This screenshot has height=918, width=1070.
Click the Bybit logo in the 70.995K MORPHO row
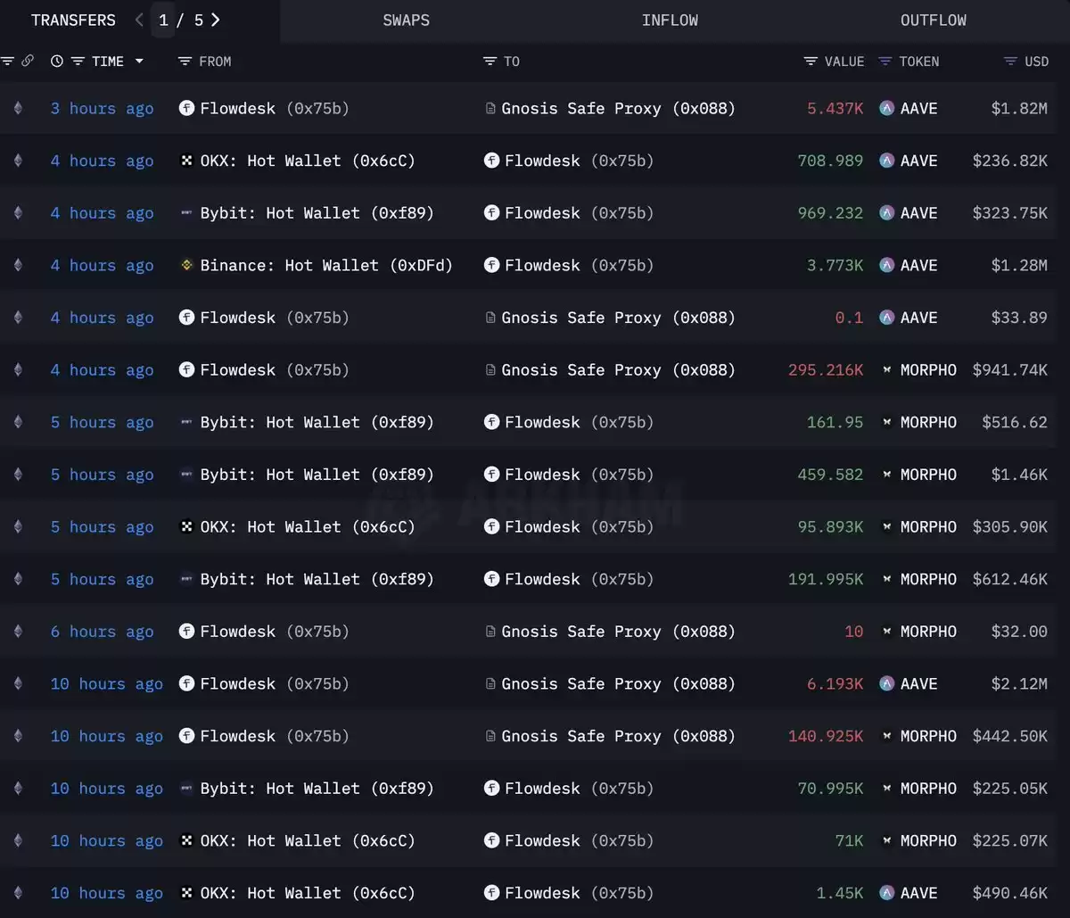click(x=186, y=788)
